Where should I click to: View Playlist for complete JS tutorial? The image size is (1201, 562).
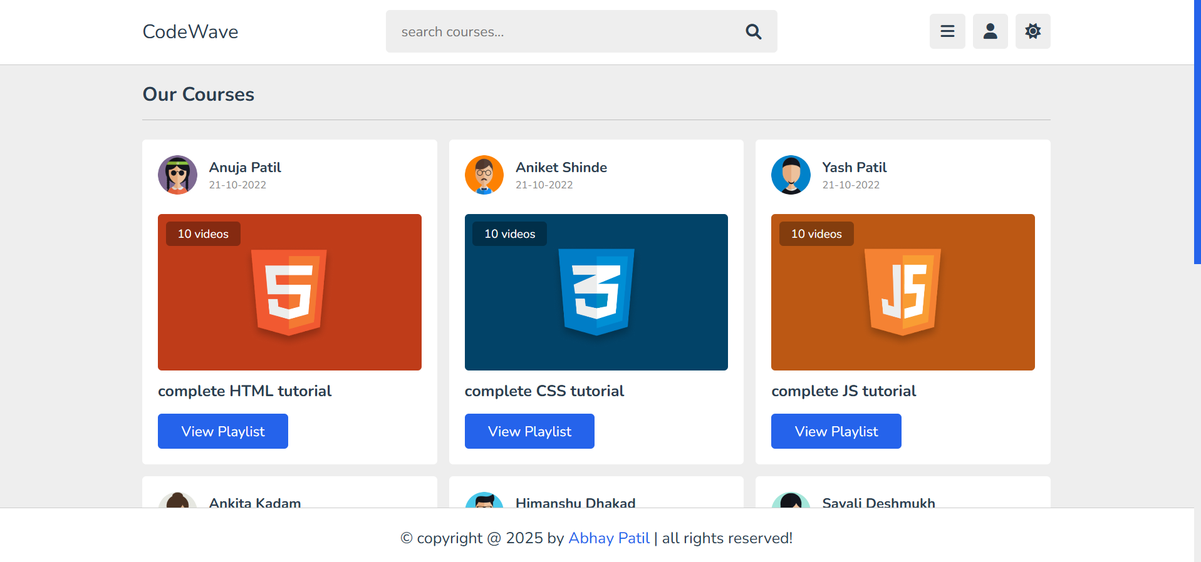pyautogui.click(x=836, y=431)
